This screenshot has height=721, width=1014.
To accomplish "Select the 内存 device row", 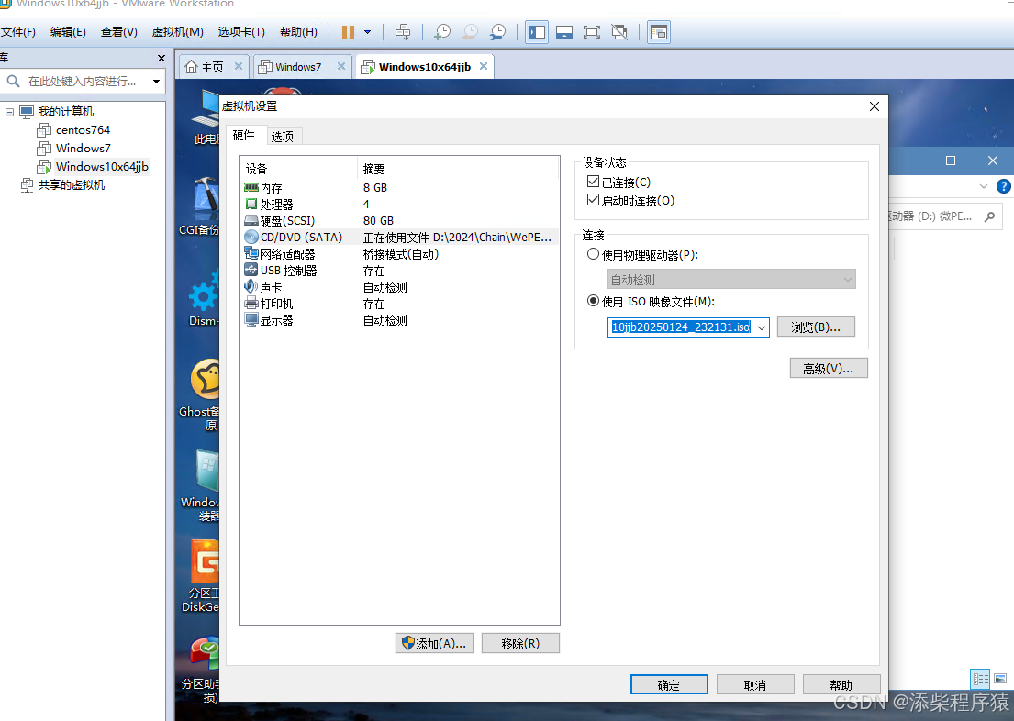I will point(399,187).
